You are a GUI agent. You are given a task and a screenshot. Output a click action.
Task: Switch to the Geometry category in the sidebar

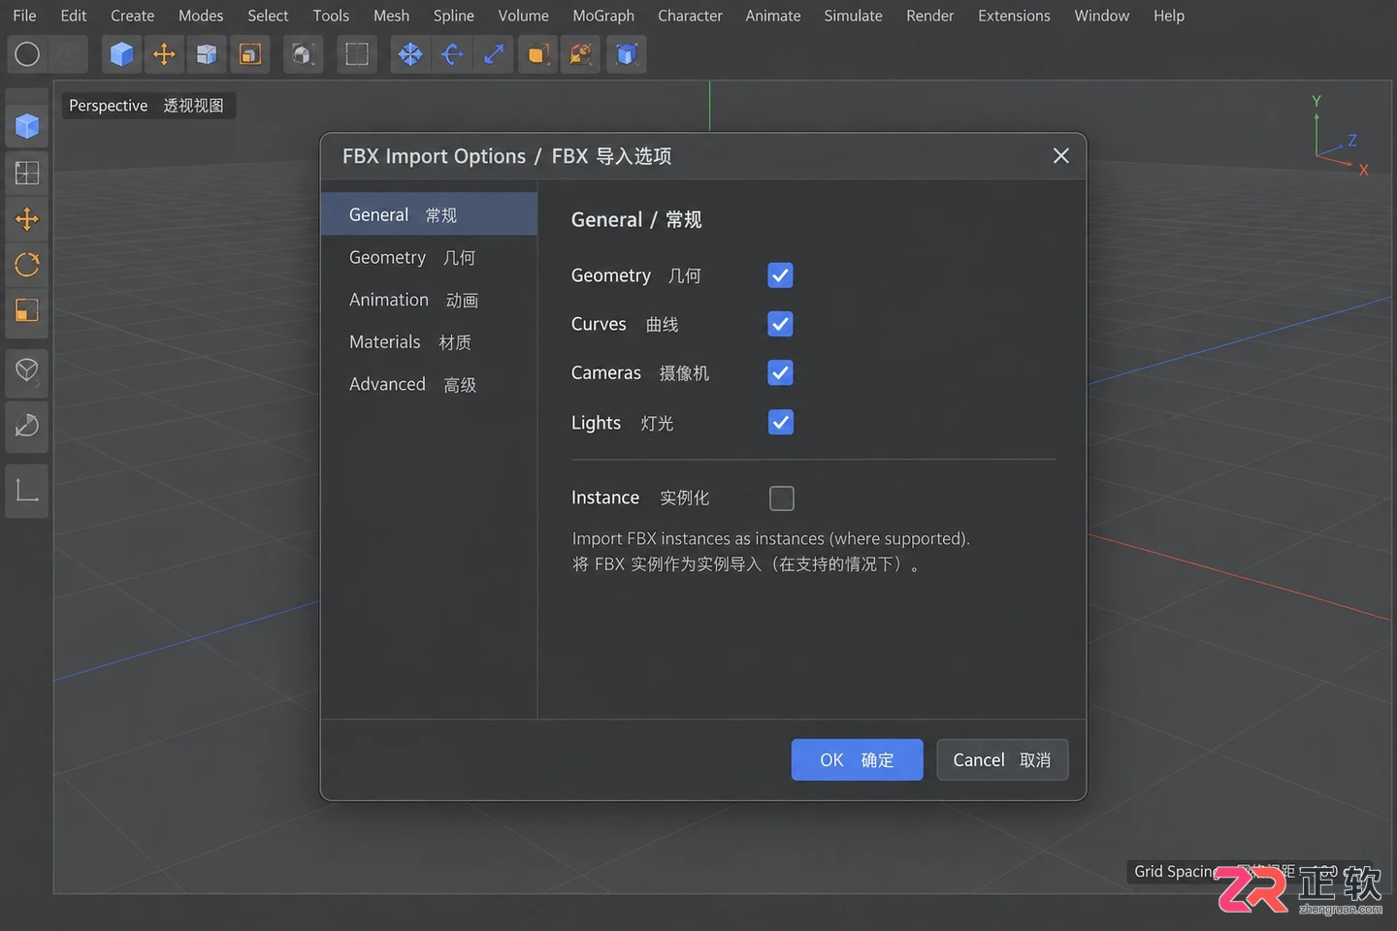429,257
